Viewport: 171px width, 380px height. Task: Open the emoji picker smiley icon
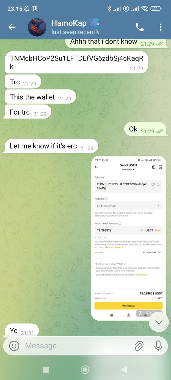point(14,346)
